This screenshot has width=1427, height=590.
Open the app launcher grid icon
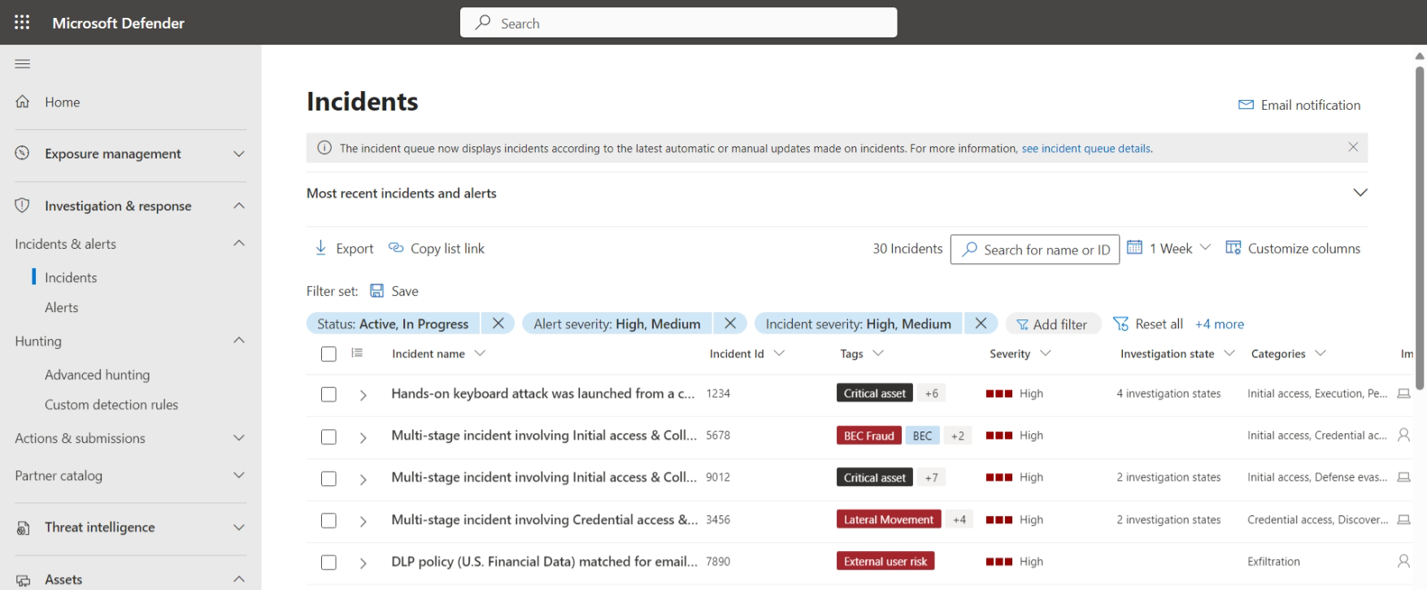point(22,23)
